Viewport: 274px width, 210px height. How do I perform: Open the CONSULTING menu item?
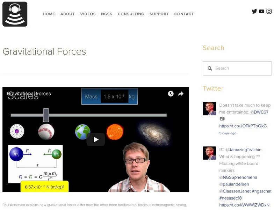point(131,14)
